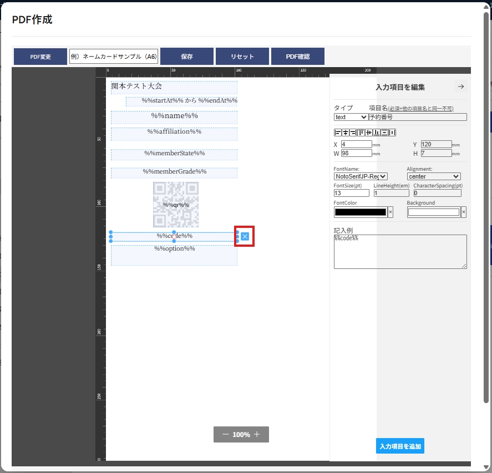The height and width of the screenshot is (473, 492).
Task: Click the PDF変更 button
Action: (40, 57)
